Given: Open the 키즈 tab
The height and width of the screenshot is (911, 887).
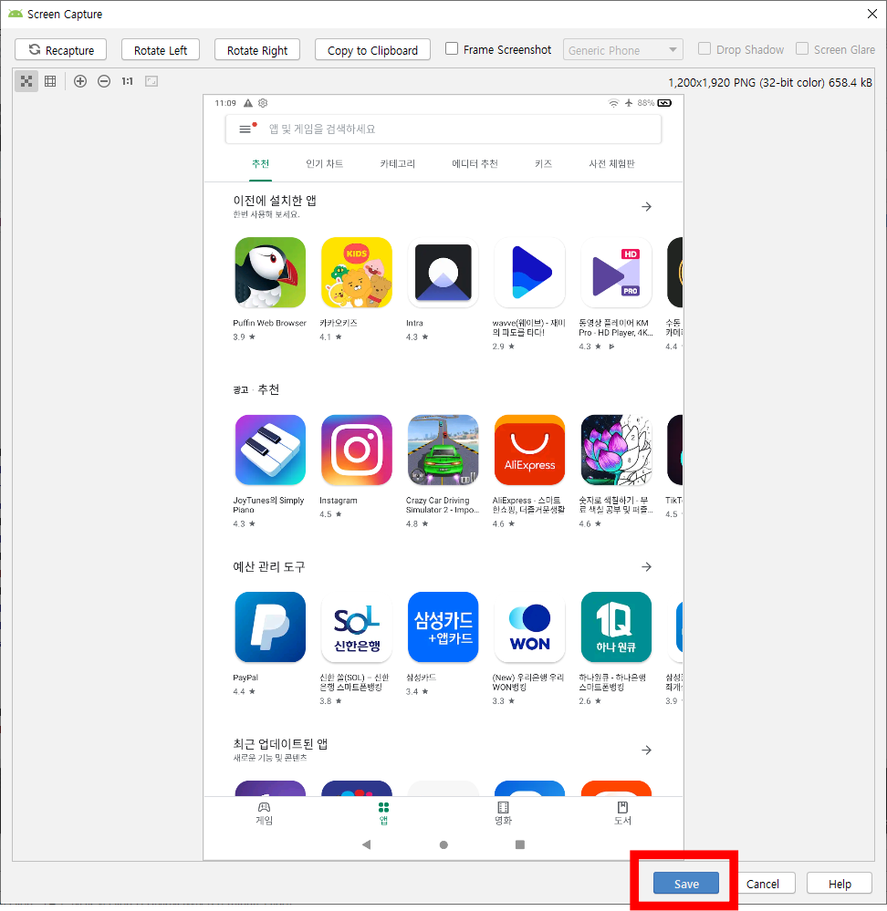Looking at the screenshot, I should click(544, 164).
